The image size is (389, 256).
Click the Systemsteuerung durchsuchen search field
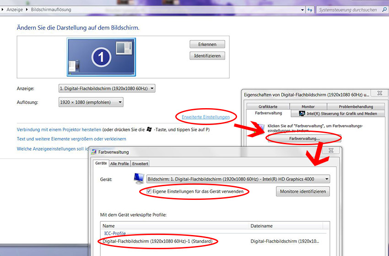pyautogui.click(x=347, y=10)
